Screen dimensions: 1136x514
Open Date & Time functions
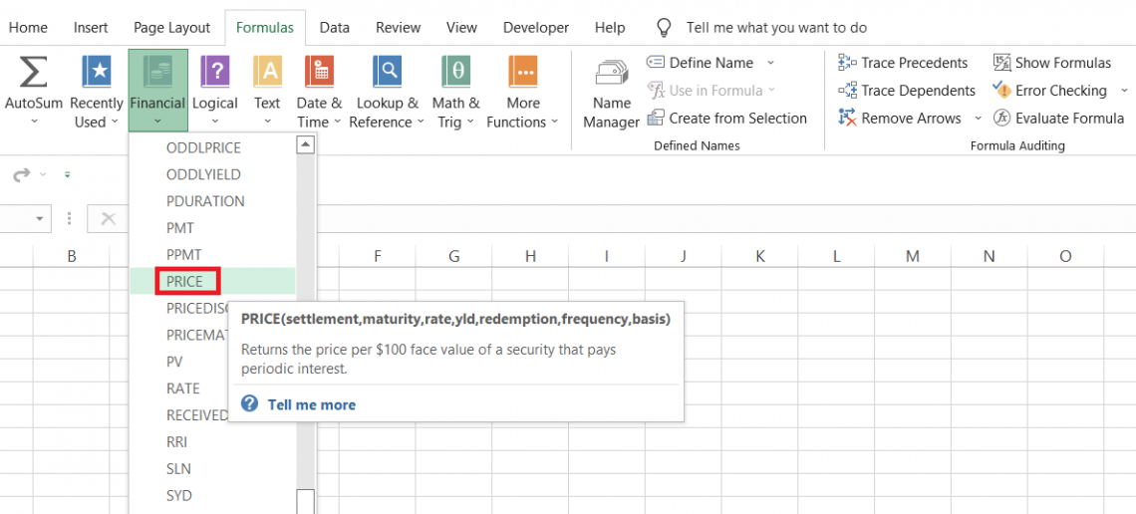click(x=319, y=73)
